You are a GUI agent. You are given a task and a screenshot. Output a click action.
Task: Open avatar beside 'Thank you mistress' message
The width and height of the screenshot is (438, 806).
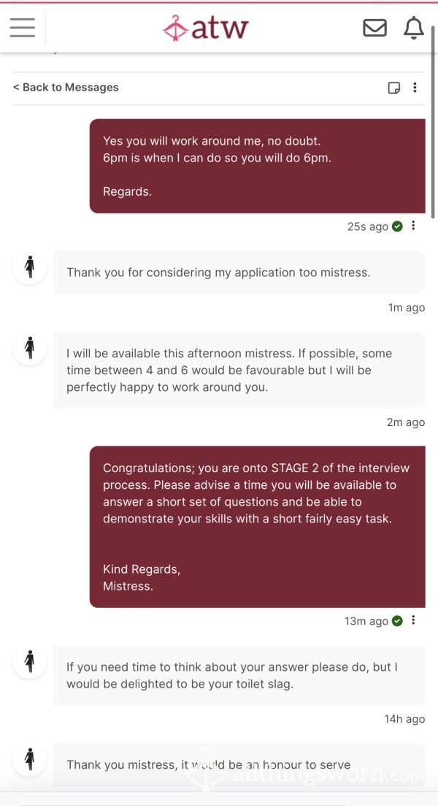[x=30, y=759]
